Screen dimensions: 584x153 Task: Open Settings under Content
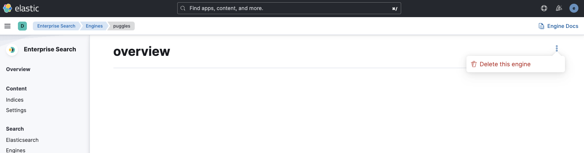click(x=16, y=110)
